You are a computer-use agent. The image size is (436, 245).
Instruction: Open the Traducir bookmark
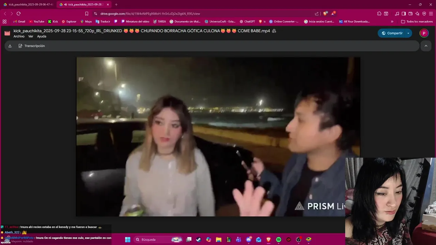[x=103, y=21]
